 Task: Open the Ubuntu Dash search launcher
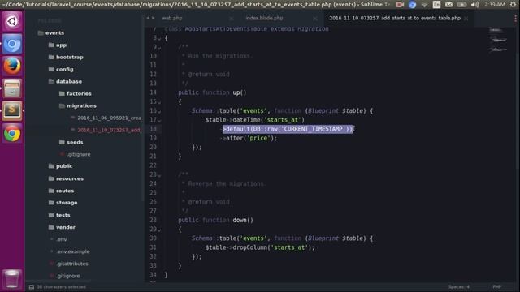click(x=12, y=21)
